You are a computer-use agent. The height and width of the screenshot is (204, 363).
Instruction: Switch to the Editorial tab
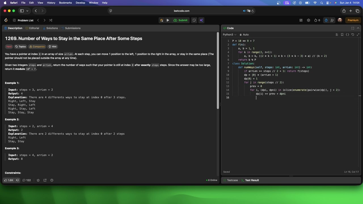[32, 28]
